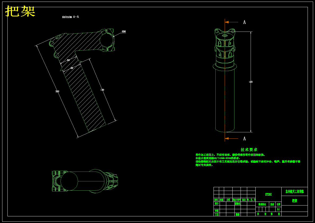Click the '工艺' row label
Image resolution: width=315 pixels, height=223 pixels.
(216, 215)
